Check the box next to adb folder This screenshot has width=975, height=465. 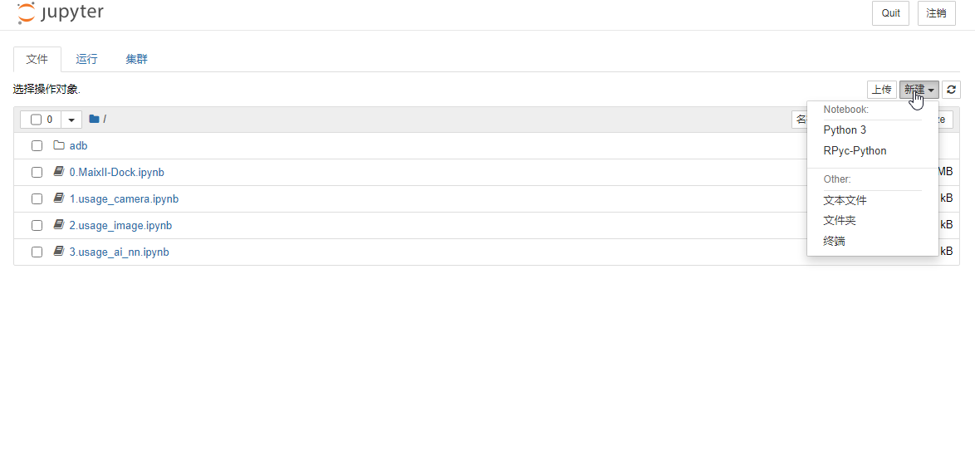click(x=37, y=146)
